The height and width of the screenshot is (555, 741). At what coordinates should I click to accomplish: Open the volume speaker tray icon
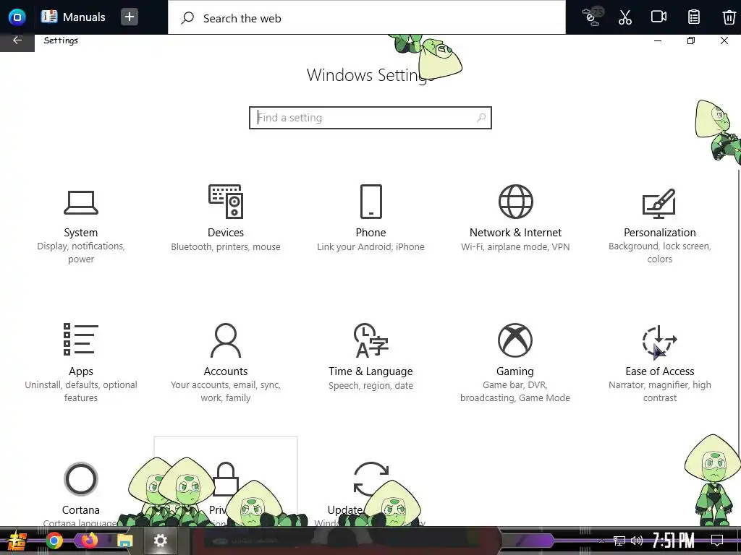pos(637,541)
